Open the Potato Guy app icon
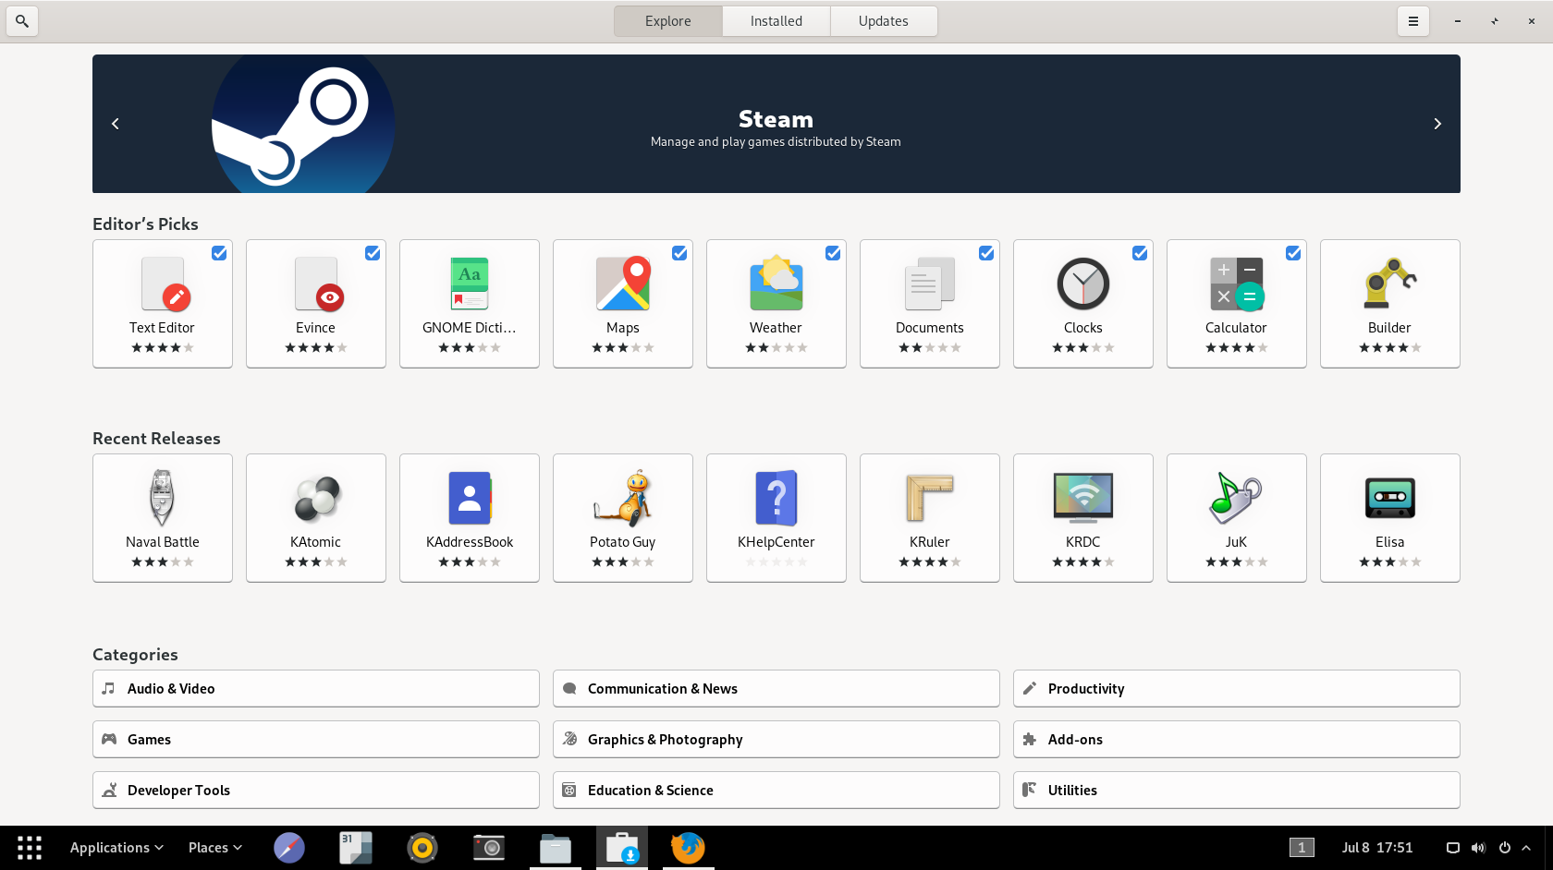The height and width of the screenshot is (870, 1553). pos(623,498)
